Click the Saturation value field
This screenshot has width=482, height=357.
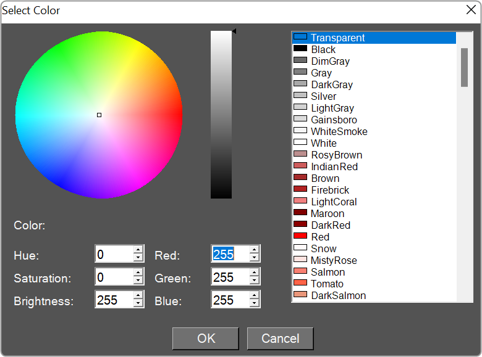click(114, 276)
